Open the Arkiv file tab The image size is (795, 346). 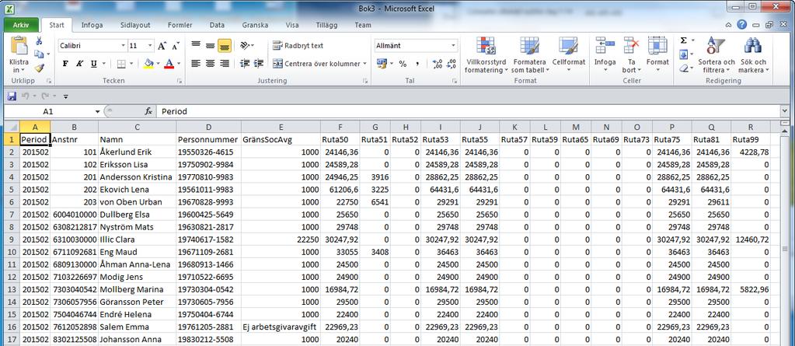21,25
